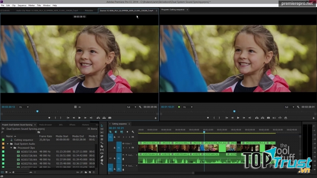Switch to Effects tab

click(72, 125)
